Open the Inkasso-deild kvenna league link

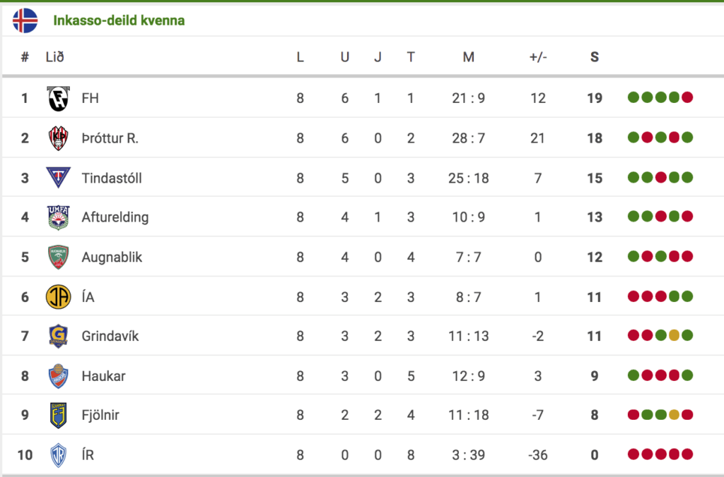pos(119,20)
